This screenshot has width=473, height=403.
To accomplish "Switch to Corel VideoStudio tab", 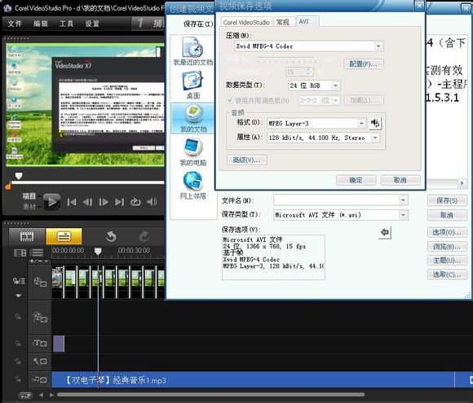I will click(246, 22).
